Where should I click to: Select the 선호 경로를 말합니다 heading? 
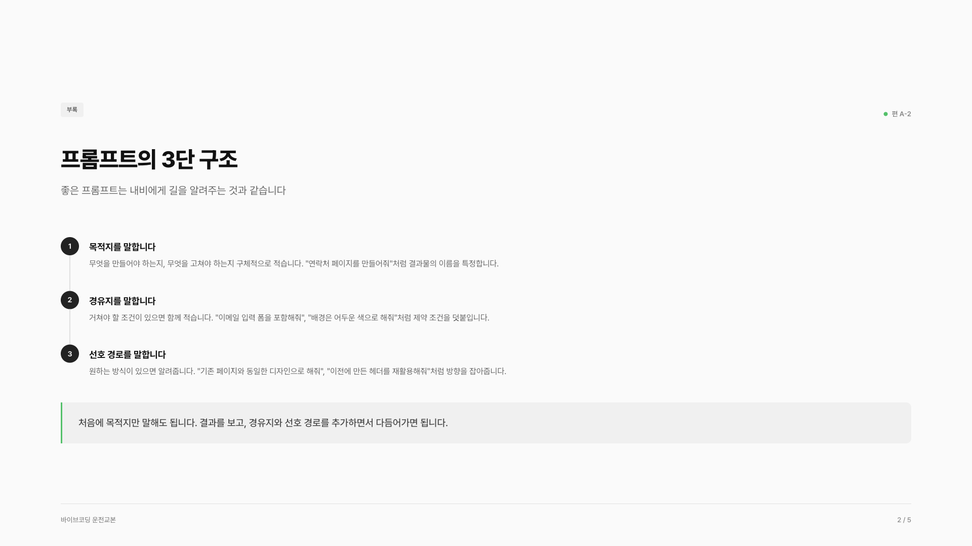coord(127,355)
